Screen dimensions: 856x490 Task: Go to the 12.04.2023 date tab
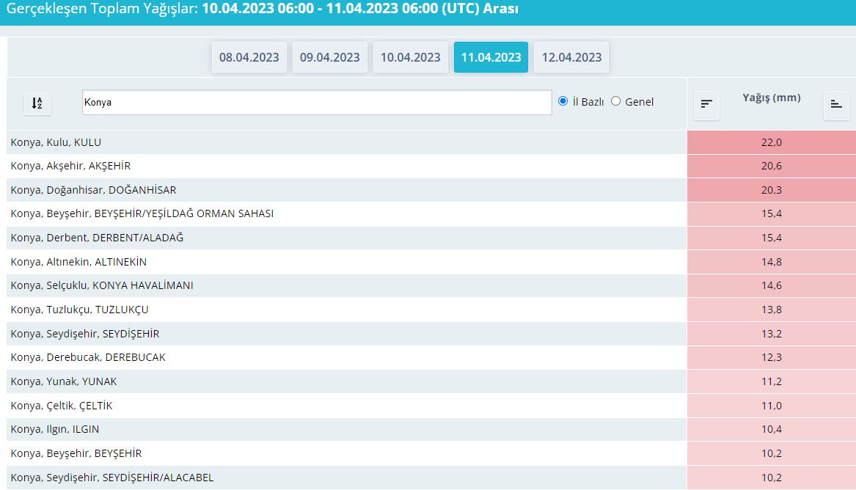pyautogui.click(x=571, y=57)
